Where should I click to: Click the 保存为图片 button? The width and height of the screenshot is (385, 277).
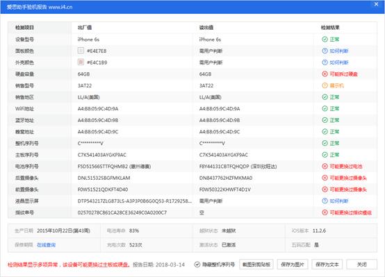click(x=293, y=265)
